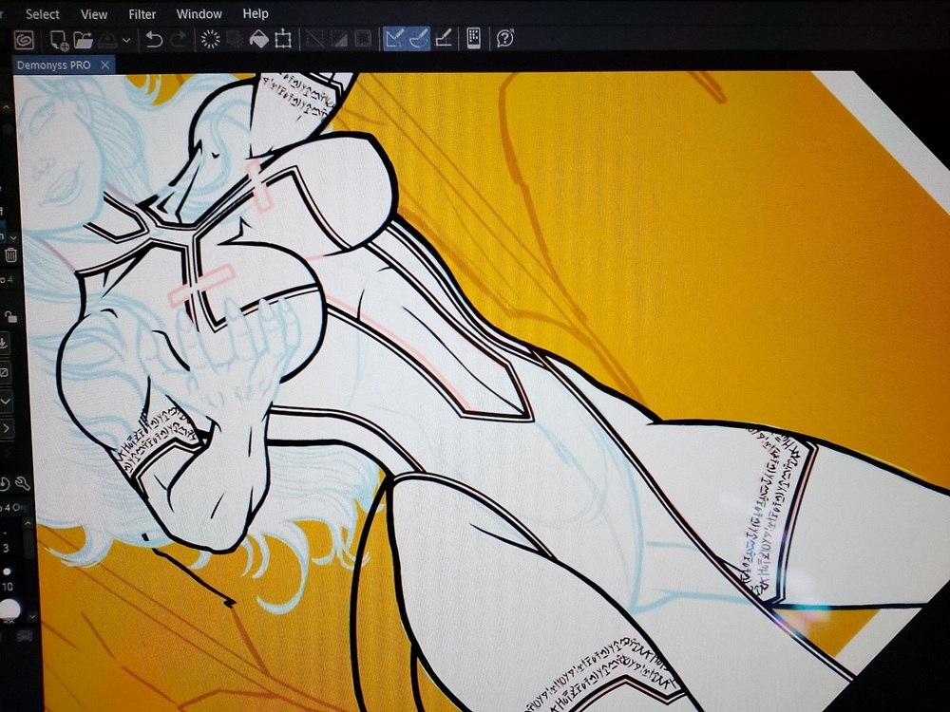950x712 pixels.
Task: Toggle Snap to Grid
Action: pos(443,39)
